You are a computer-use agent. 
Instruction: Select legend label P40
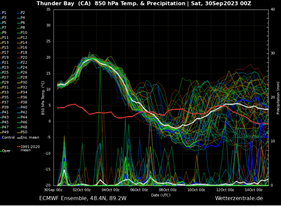24,107
